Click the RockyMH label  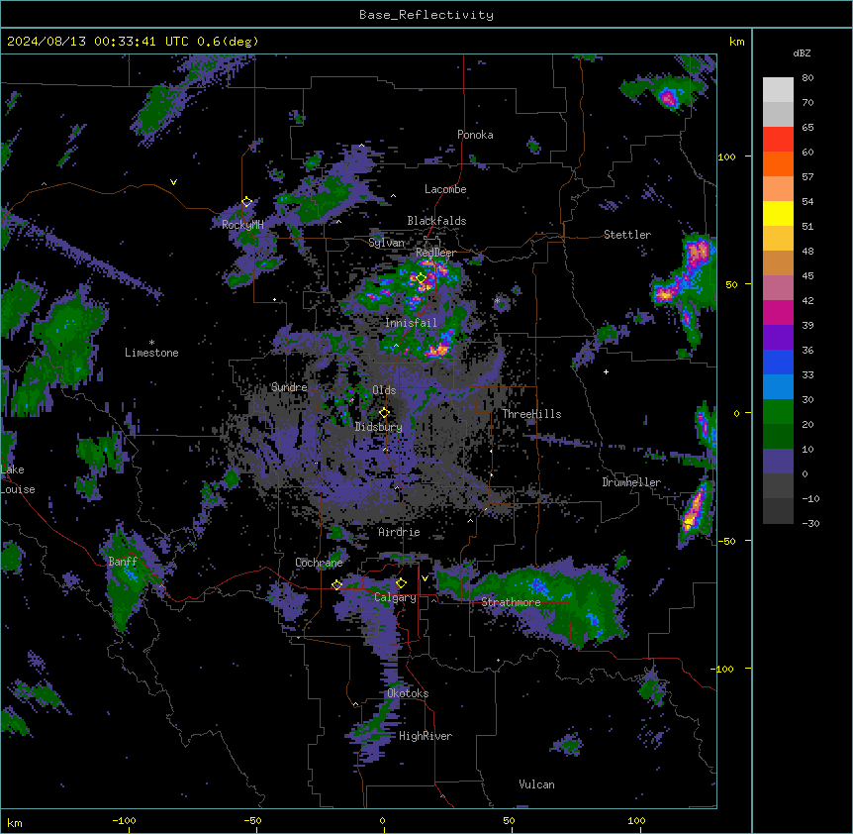pos(242,224)
